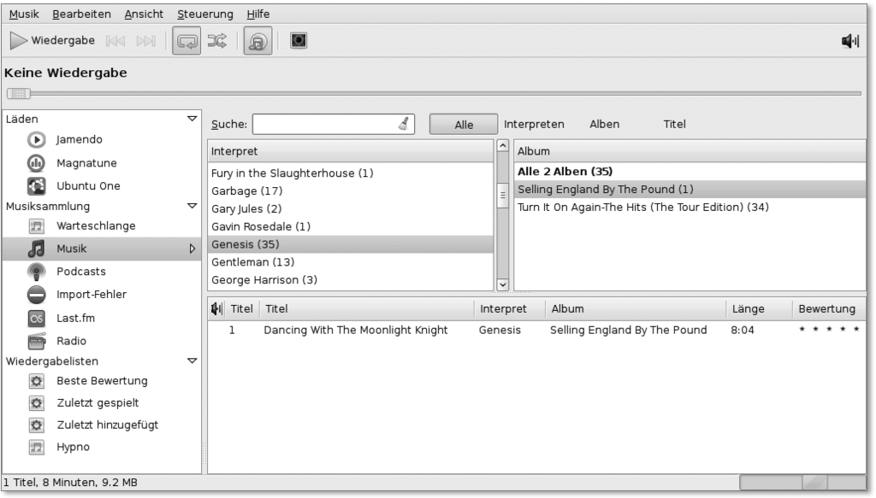This screenshot has width=876, height=498.
Task: Clear search with the broom icon
Action: tap(403, 125)
